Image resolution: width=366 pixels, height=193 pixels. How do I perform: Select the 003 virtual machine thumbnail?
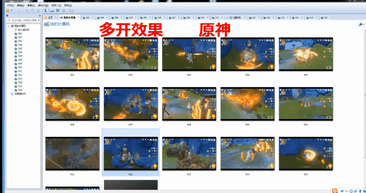[x=189, y=54]
